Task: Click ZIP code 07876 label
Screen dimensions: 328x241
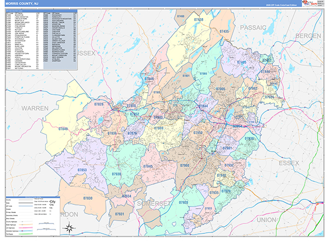Action: coord(132,133)
